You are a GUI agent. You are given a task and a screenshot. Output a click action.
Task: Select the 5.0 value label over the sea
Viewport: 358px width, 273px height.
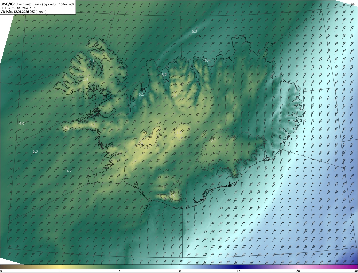click(35, 151)
